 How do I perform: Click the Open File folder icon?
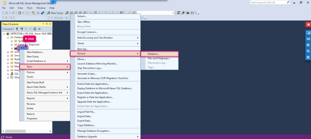(33, 13)
